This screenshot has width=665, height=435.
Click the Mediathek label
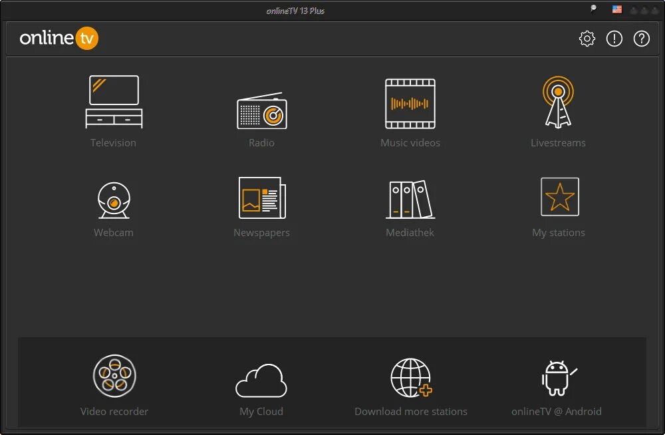pyautogui.click(x=410, y=233)
